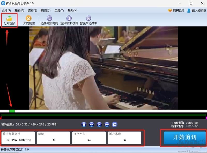Open the 文件(F) menu

click(6, 11)
